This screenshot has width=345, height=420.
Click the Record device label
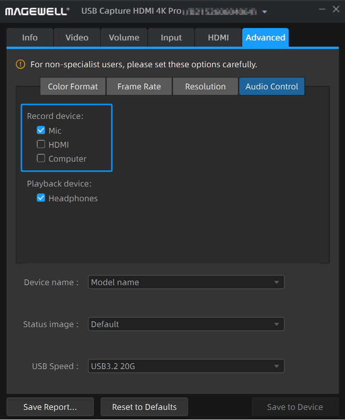[55, 116]
